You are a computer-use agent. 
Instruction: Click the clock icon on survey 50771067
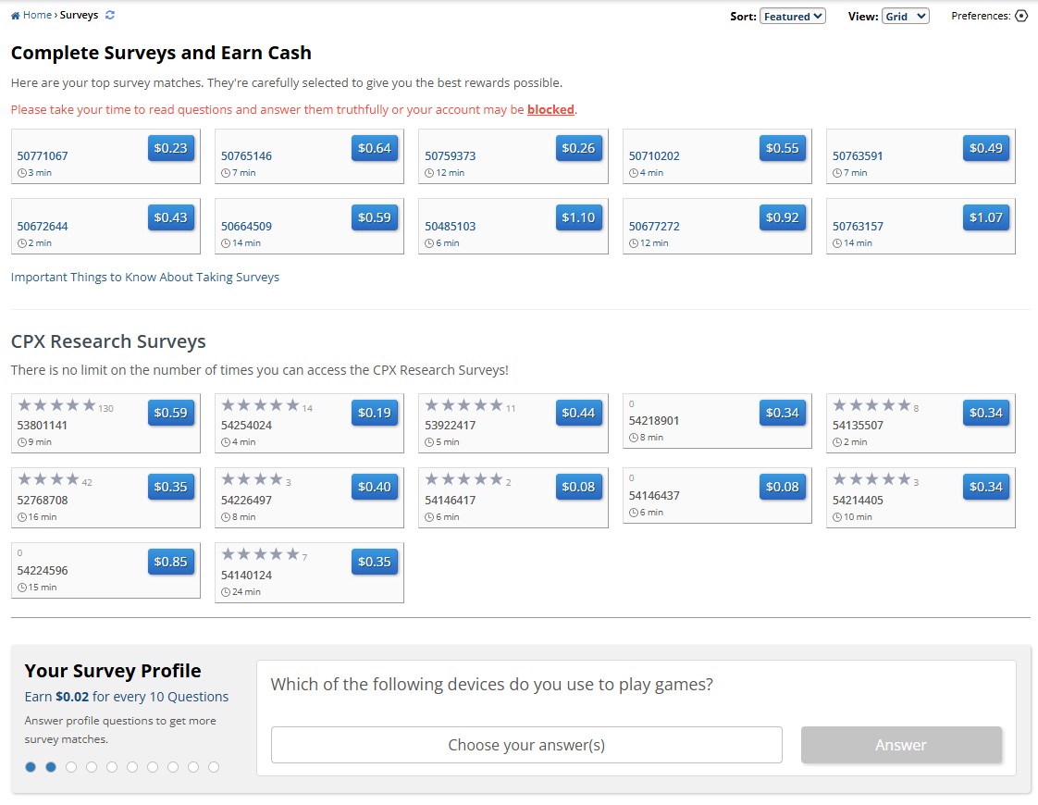[x=21, y=173]
